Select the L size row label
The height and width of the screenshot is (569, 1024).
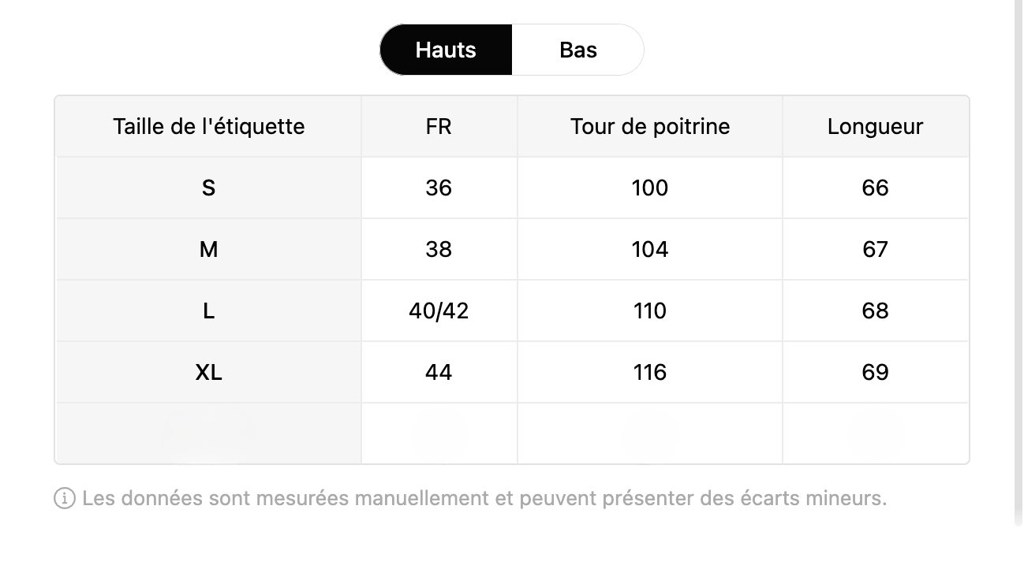tap(208, 311)
